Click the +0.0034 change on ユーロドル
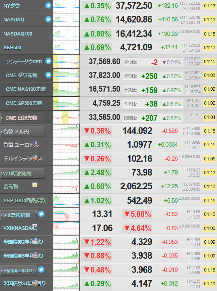The width and height of the screenshot is (217, 291). pyautogui.click(x=168, y=145)
